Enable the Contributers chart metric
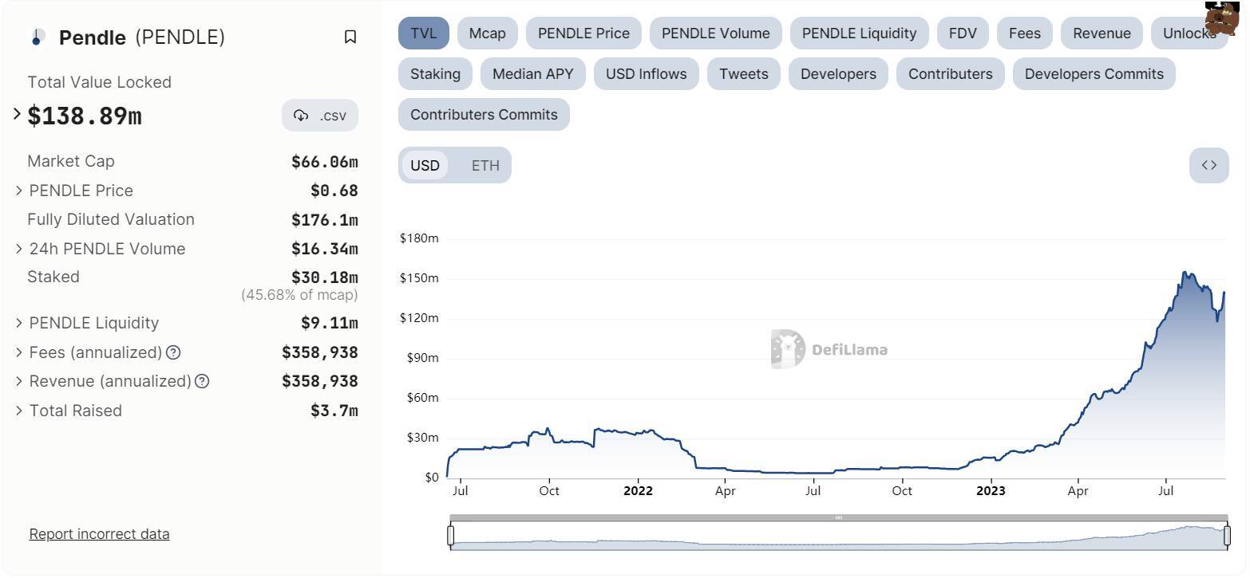The image size is (1250, 578). [951, 74]
